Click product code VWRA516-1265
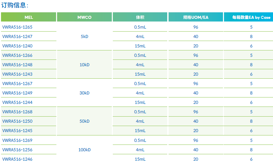 pos(17,27)
